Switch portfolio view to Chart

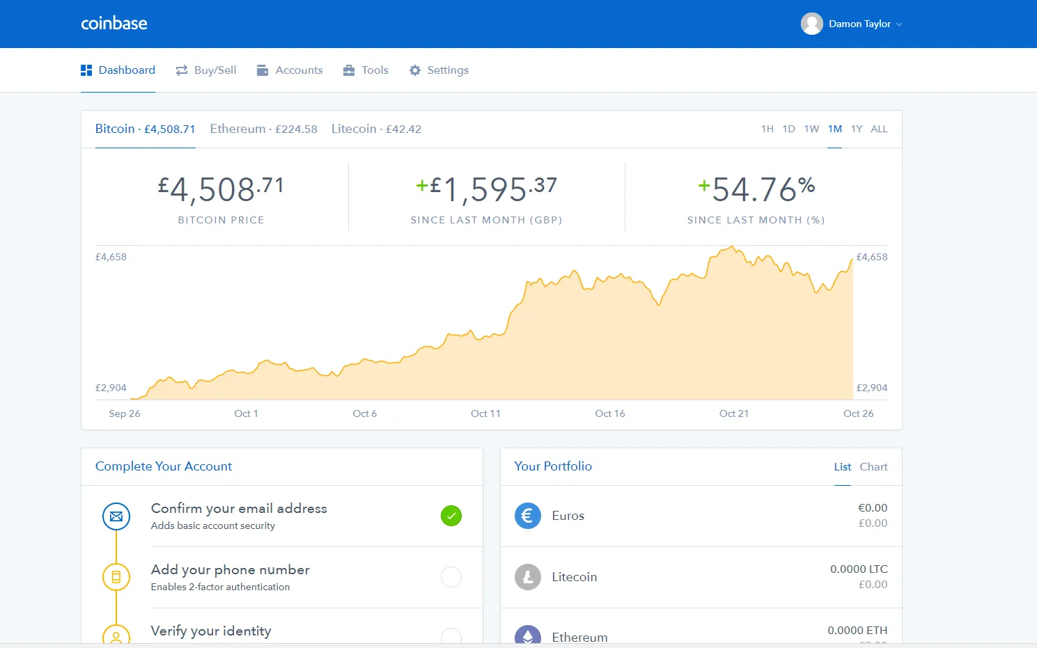[x=873, y=467]
